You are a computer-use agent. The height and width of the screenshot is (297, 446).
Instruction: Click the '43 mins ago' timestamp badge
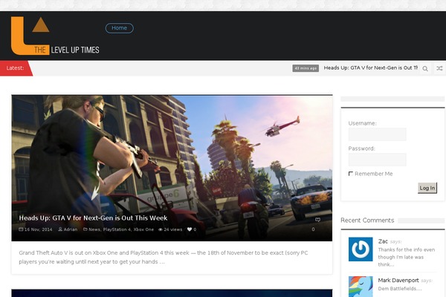[x=306, y=68]
